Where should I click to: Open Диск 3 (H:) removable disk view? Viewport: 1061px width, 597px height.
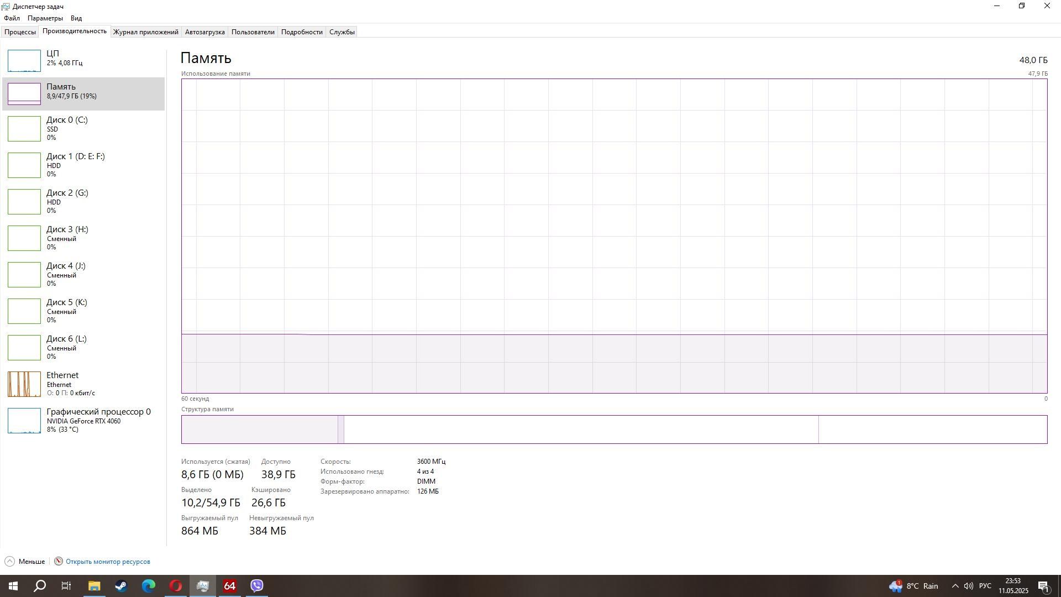click(x=83, y=238)
